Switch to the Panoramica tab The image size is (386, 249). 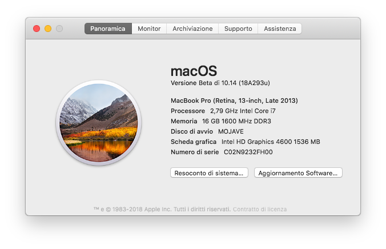(x=108, y=29)
